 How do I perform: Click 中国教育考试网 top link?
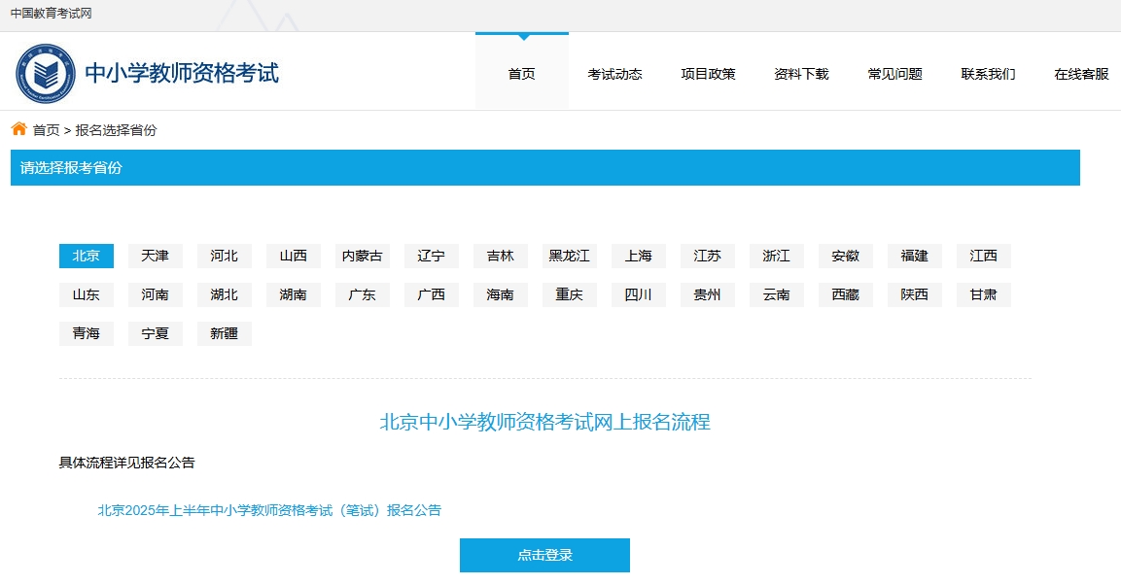click(x=51, y=14)
